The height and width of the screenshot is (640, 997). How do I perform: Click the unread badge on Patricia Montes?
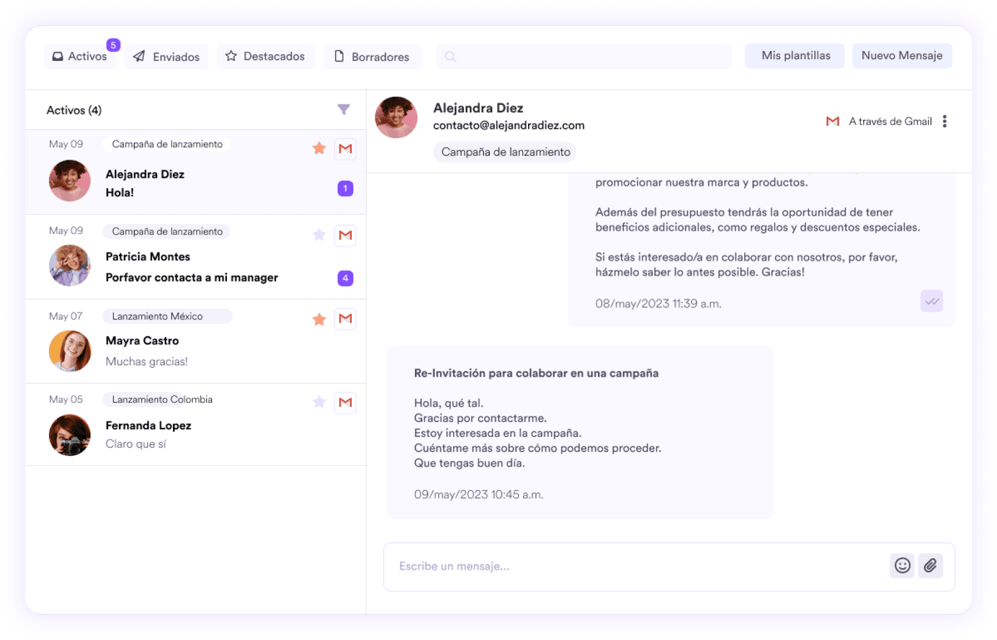pyautogui.click(x=345, y=278)
